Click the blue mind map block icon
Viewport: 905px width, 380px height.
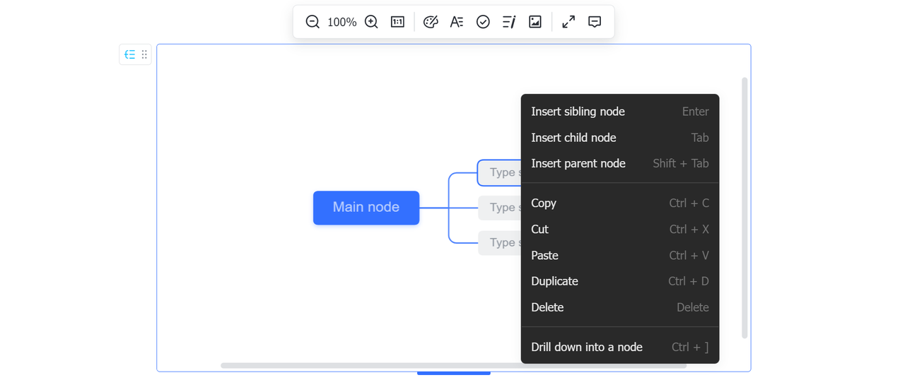[129, 54]
